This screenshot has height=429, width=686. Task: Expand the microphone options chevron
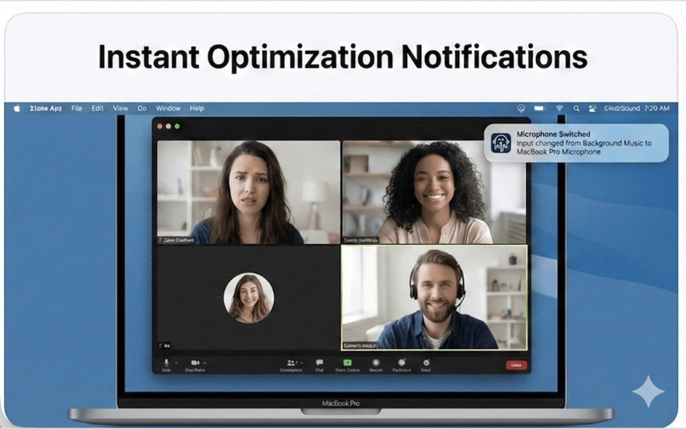(176, 363)
